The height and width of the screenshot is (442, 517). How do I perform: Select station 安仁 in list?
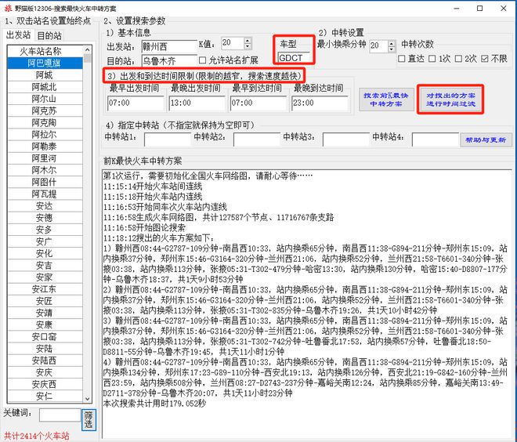coord(45,396)
